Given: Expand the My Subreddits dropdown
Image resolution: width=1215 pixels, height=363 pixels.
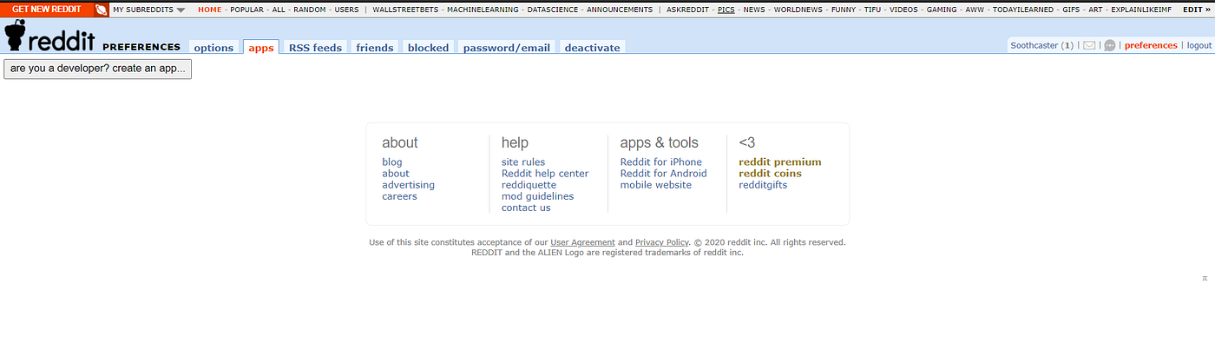Looking at the screenshot, I should [148, 10].
